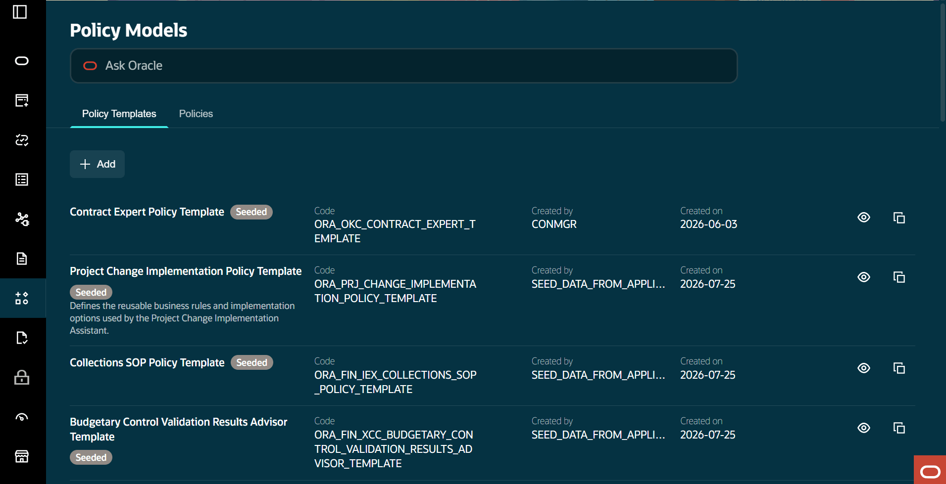Select the code ORA_PRJ_CHANGE_IMPLEMENTATION_POLICY_TEMPLATE

(x=396, y=291)
